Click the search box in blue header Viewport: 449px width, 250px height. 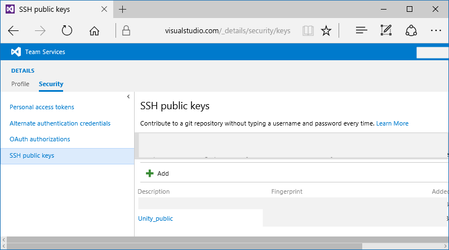(433, 53)
